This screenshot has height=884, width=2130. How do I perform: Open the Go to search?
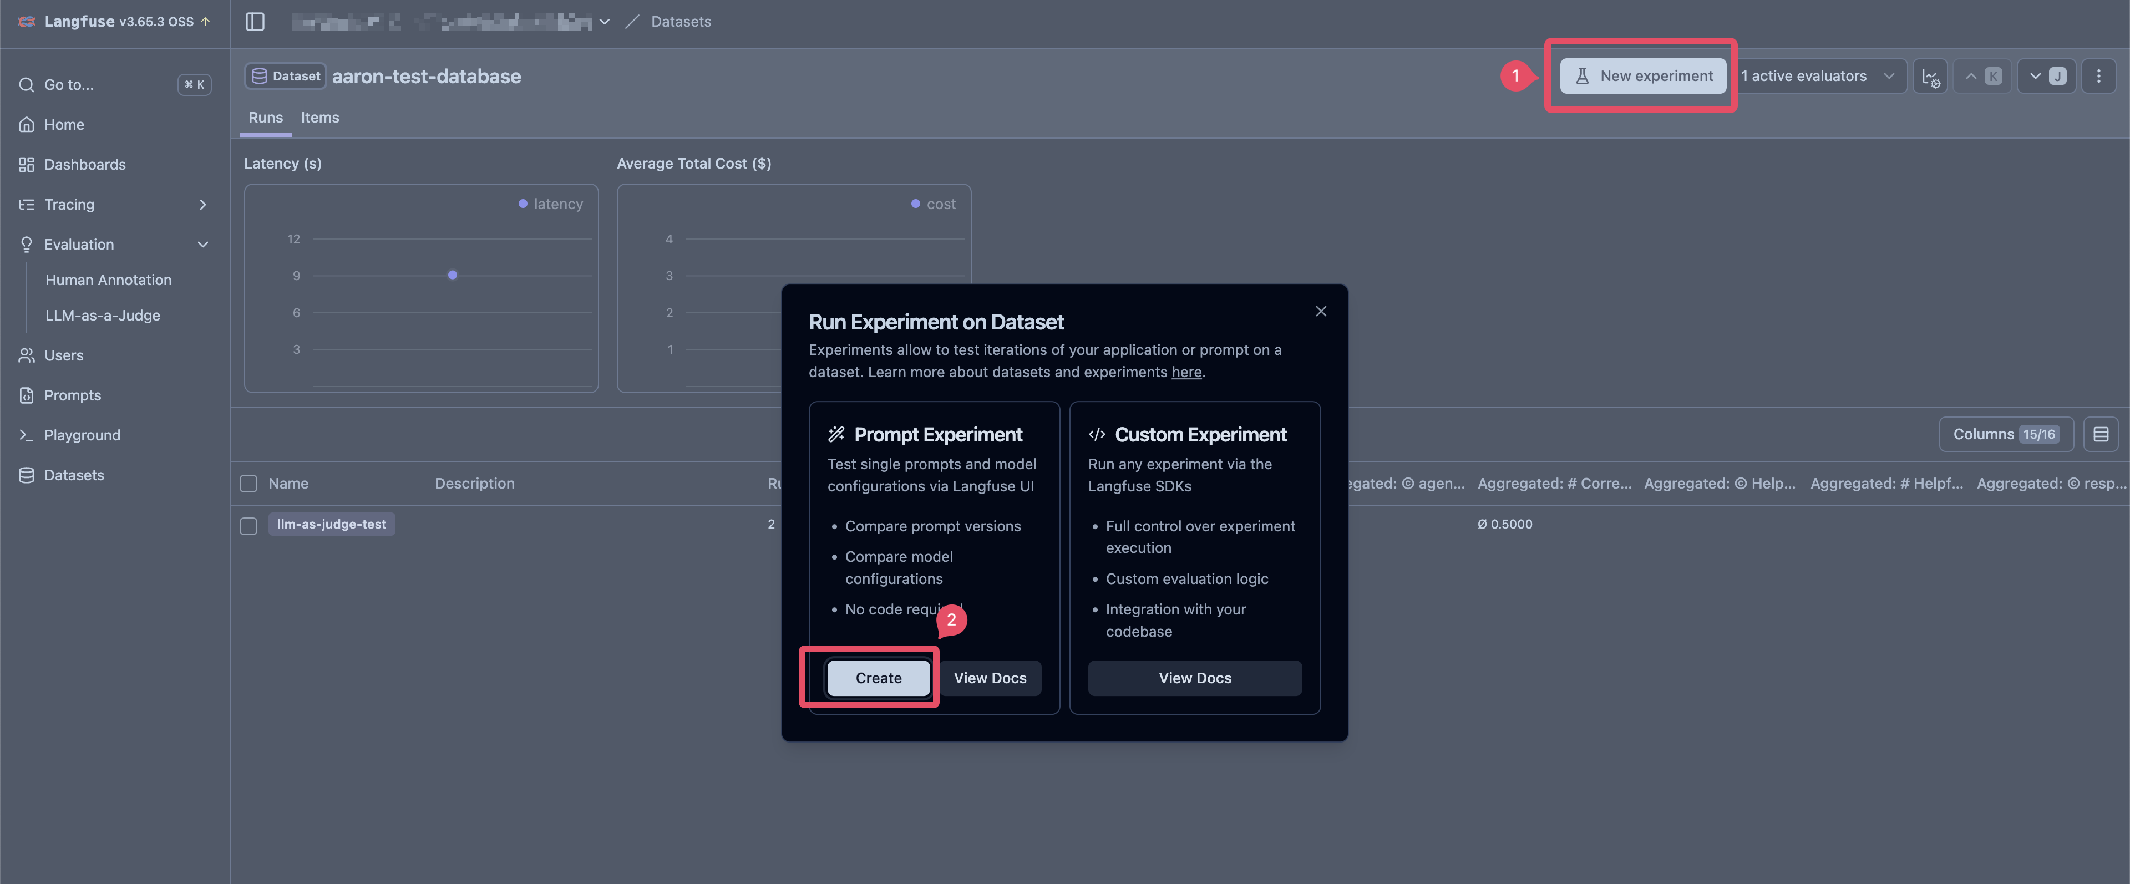tap(114, 84)
